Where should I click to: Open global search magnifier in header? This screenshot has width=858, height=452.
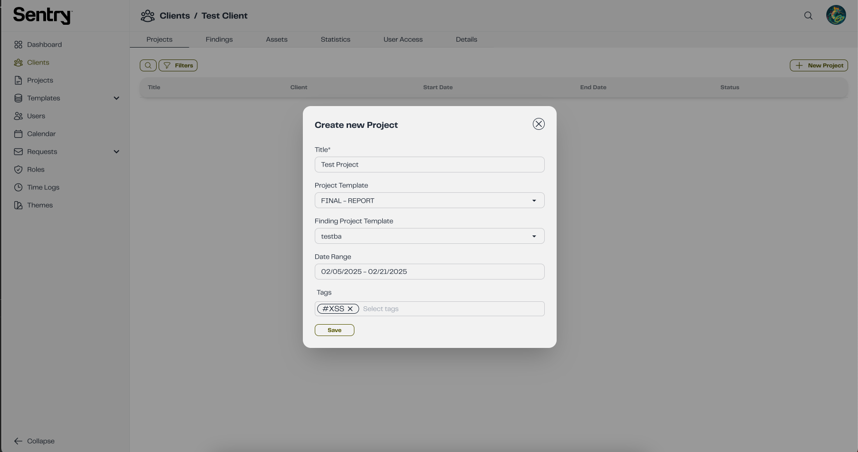pos(808,16)
